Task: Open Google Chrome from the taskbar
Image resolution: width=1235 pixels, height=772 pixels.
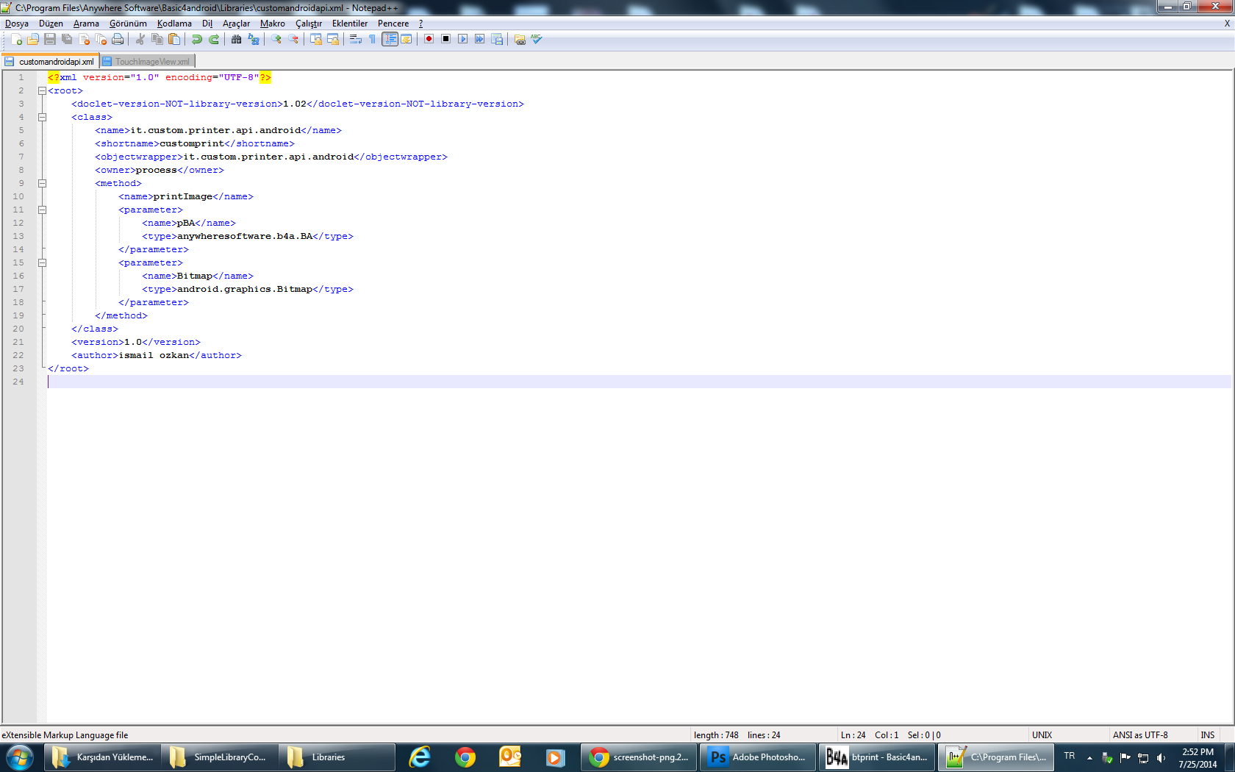Action: coord(465,757)
